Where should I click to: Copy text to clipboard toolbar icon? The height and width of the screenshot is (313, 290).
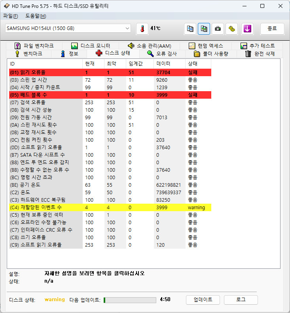coord(190,29)
